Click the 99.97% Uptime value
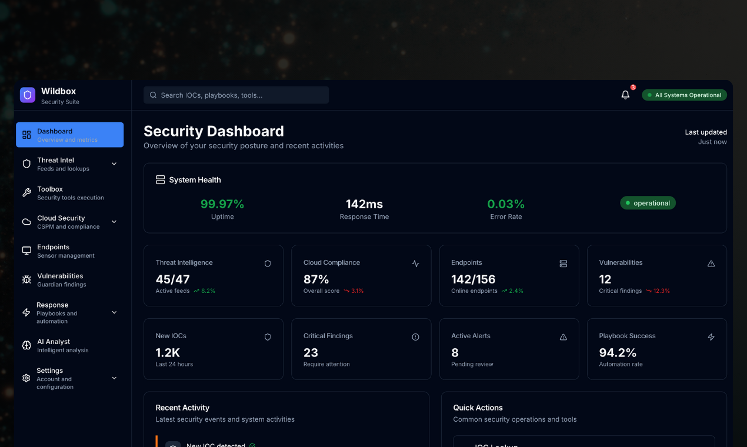Viewport: 747px width, 447px height. (x=222, y=204)
